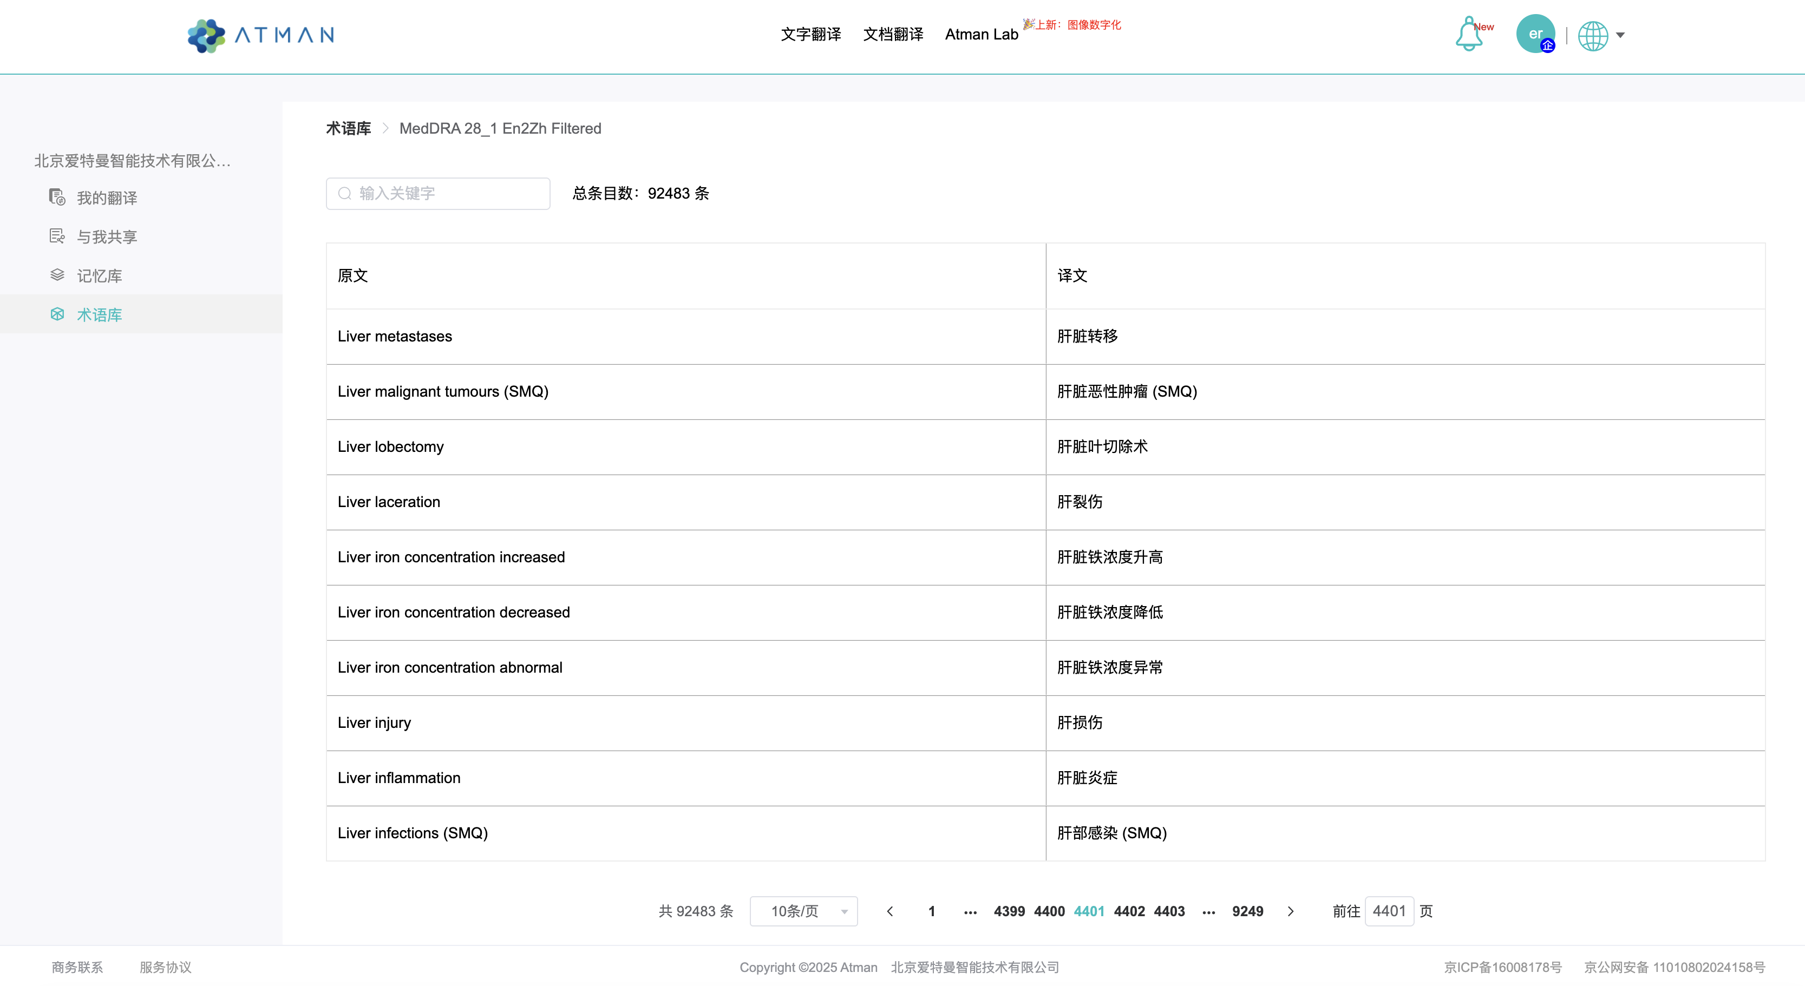Click the 记忆库 layers icon
This screenshot has height=986, width=1805.
57,275
